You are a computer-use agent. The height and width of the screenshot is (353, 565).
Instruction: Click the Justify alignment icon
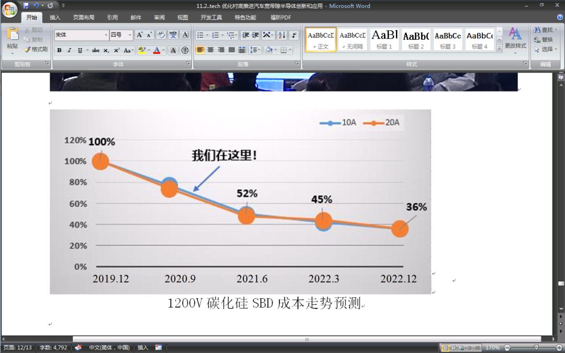pos(231,50)
